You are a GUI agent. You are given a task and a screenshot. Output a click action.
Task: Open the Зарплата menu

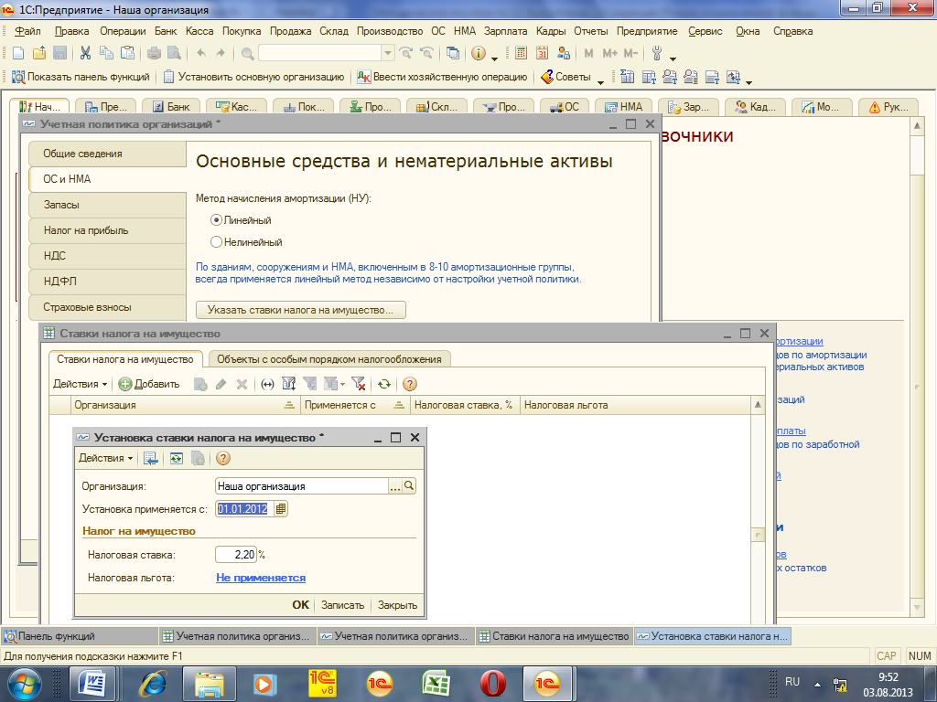point(505,31)
